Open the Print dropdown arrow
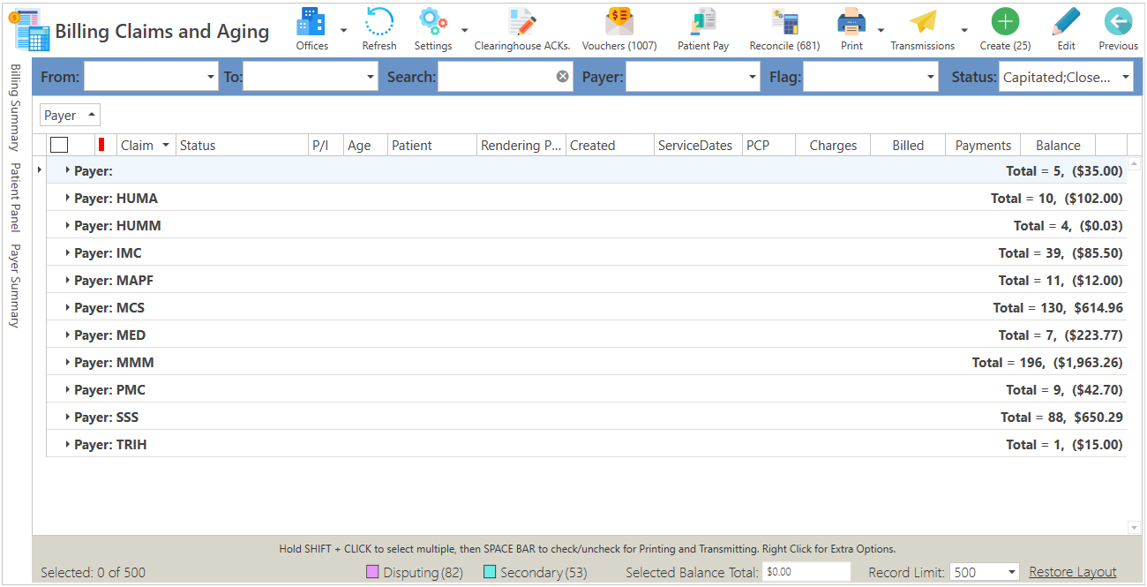Screen dimensions: 1147x587 (881, 30)
